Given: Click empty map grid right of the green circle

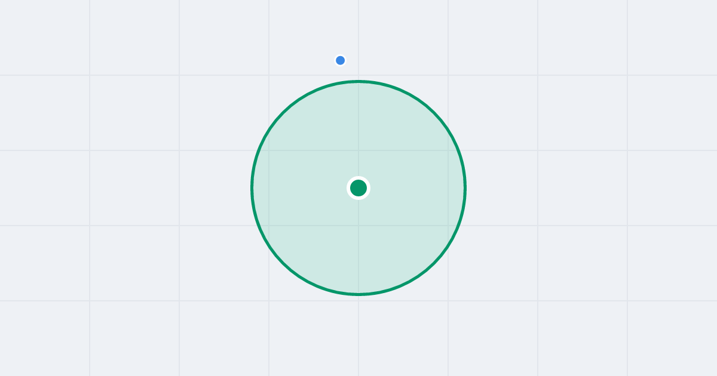Looking at the screenshot, I should pyautogui.click(x=583, y=188).
